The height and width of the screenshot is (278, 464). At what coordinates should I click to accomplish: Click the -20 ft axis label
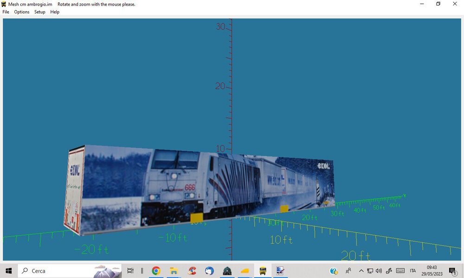91,250
